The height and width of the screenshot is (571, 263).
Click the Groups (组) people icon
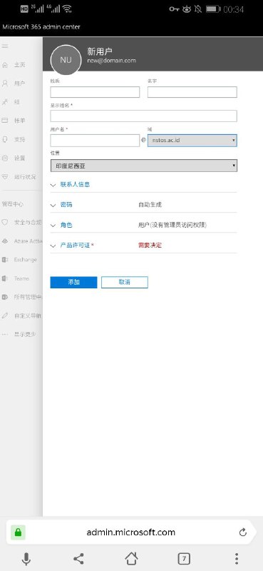[x=5, y=102]
